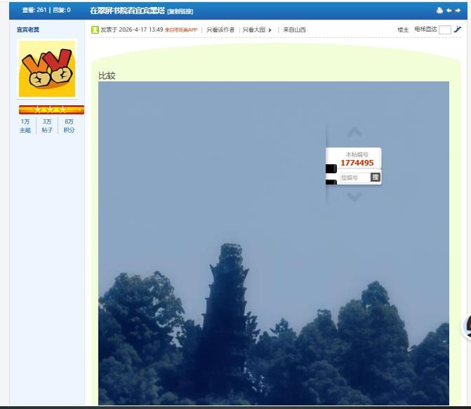
Task: Click the 电梯直达 floor number box
Action: coord(444,29)
